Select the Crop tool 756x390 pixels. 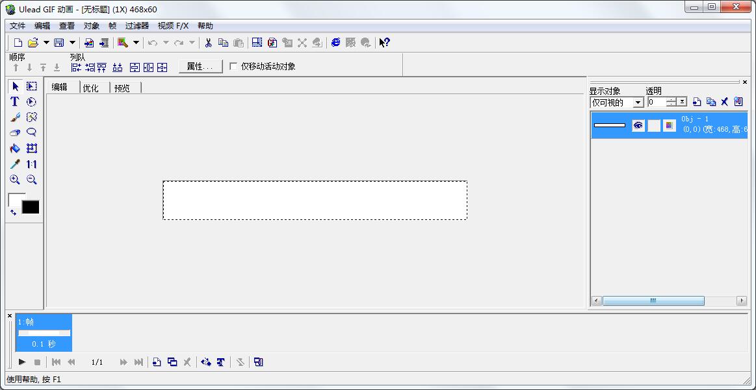click(32, 149)
